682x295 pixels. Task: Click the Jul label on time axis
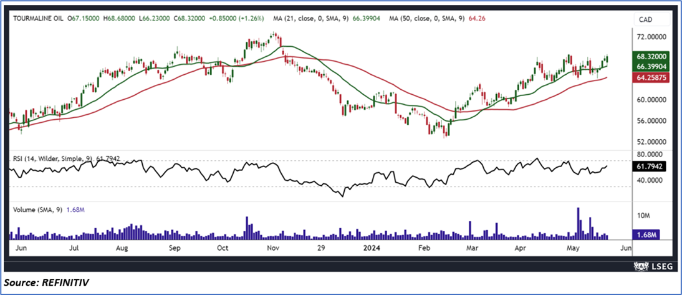pyautogui.click(x=74, y=248)
